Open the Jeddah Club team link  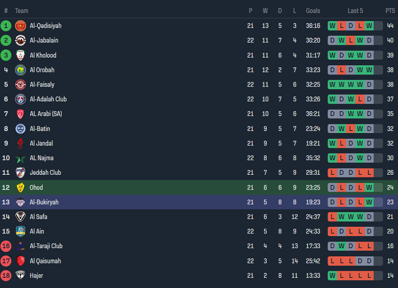(x=45, y=173)
